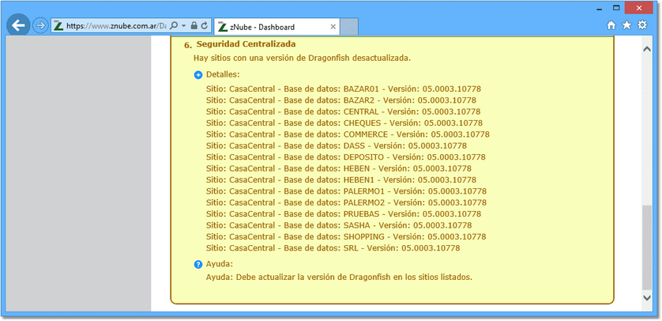Screen dimensions: 662x321
Task: Collapse the Detalles section plus icon
Action: click(198, 75)
